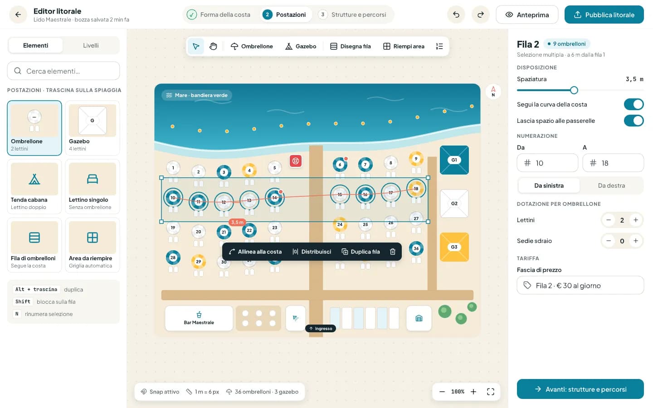Go to step Strutture e percorsi
Viewport: 653px width, 408px height.
(x=352, y=15)
